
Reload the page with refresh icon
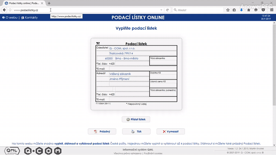click(x=167, y=10)
